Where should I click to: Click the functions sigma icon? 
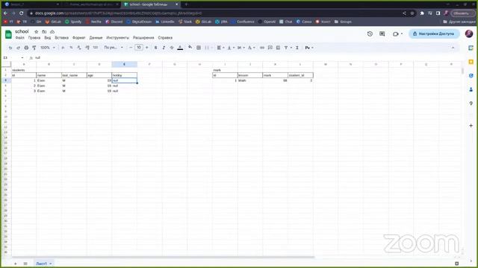pos(297,48)
